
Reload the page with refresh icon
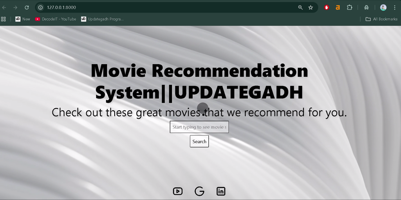(x=27, y=7)
